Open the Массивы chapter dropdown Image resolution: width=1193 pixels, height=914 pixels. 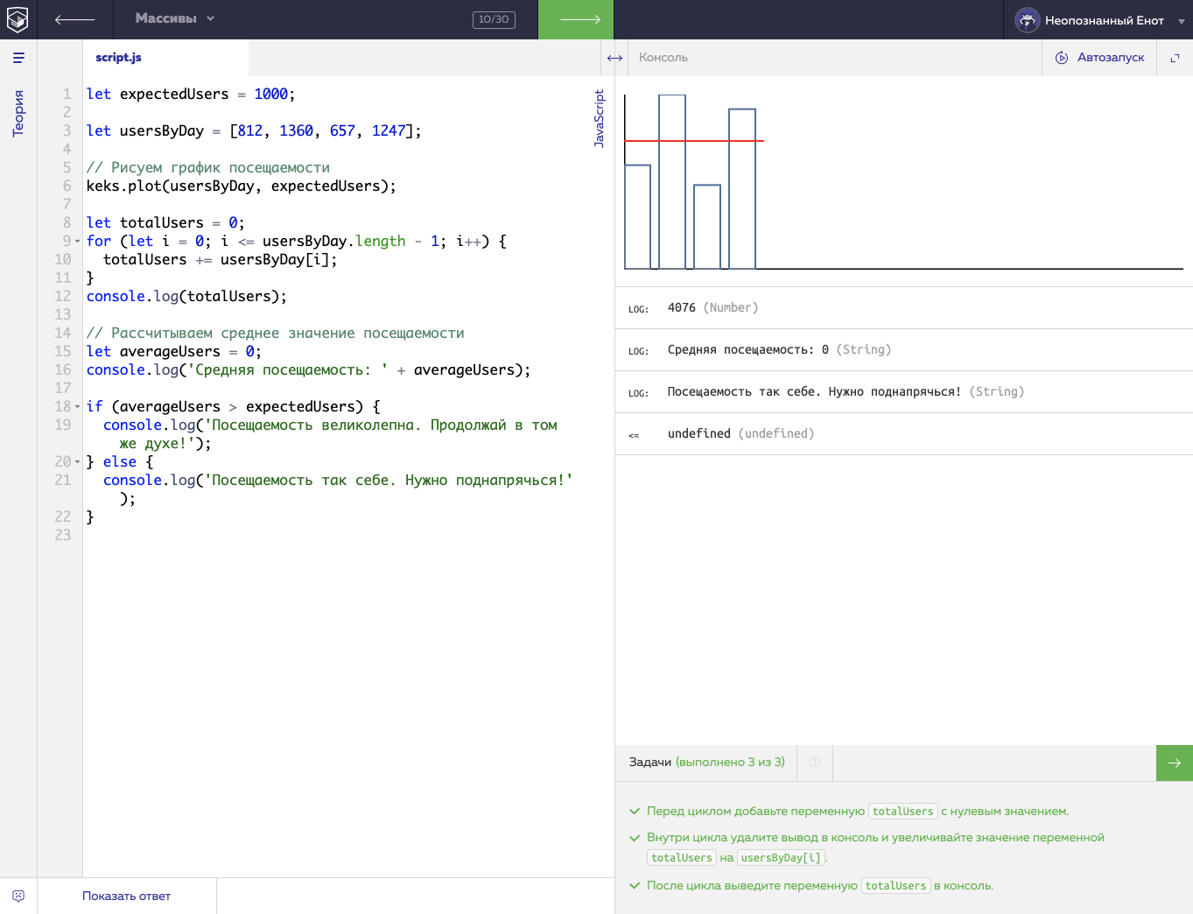174,18
